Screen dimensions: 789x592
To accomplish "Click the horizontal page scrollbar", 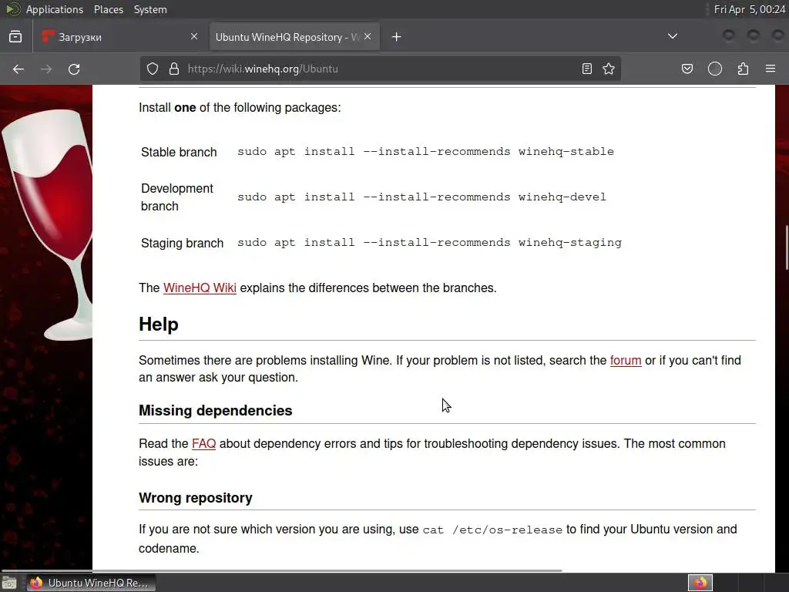I will pyautogui.click(x=282, y=570).
